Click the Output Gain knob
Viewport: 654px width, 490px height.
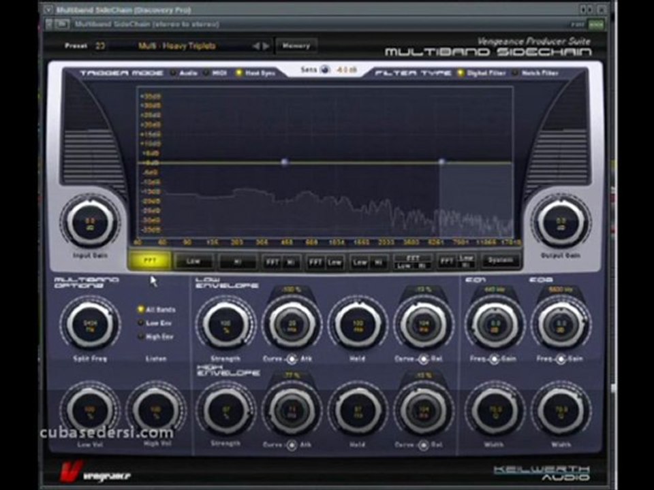click(x=561, y=222)
